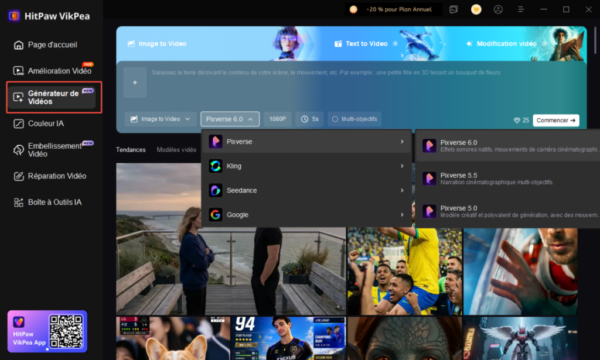Open the hand on glass superhero thumbnail
The width and height of the screenshot is (600, 360).
tap(520, 272)
